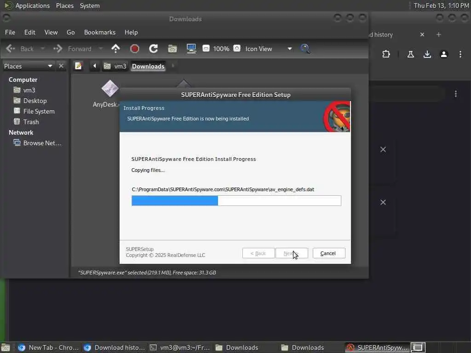Switch to Download history taskbar item

114,347
